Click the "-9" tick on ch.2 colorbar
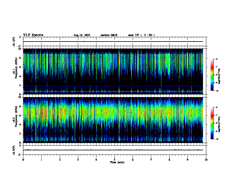 tap(216, 131)
